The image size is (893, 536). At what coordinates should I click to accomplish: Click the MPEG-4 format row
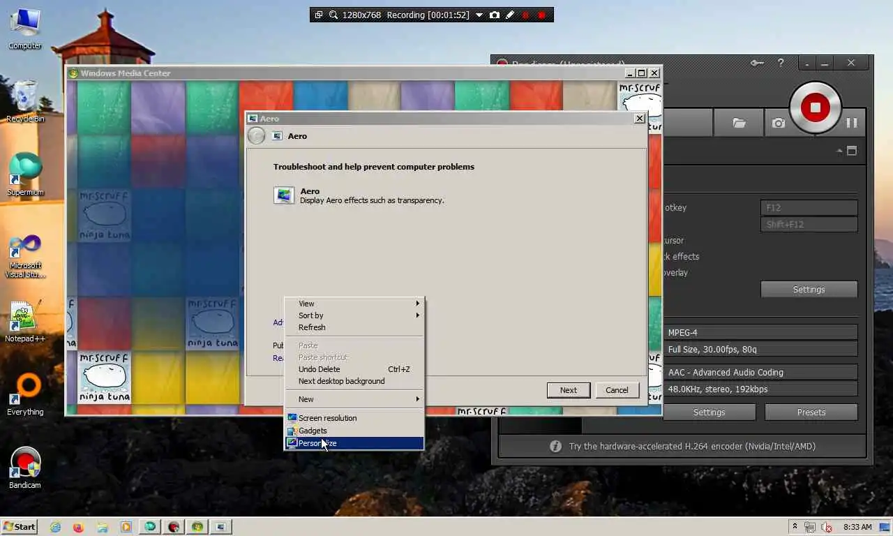pyautogui.click(x=760, y=333)
